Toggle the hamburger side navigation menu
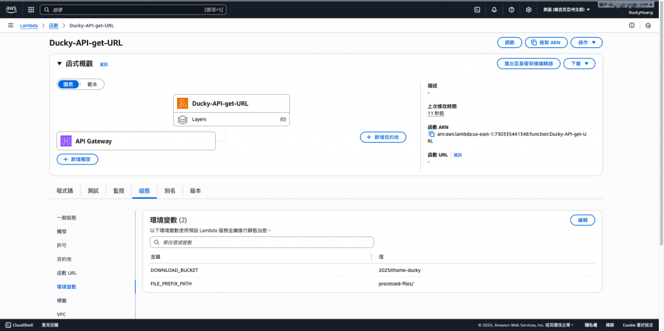The image size is (664, 331). 10,25
